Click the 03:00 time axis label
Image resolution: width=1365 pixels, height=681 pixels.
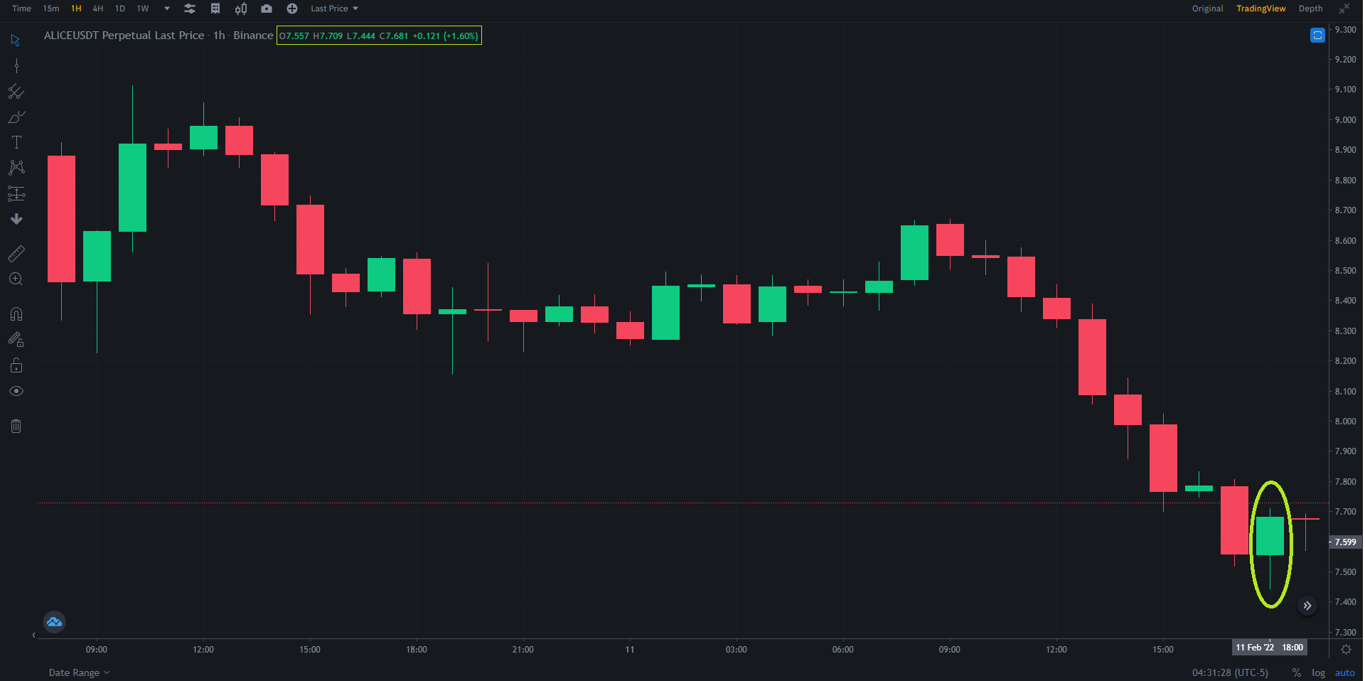tap(737, 649)
